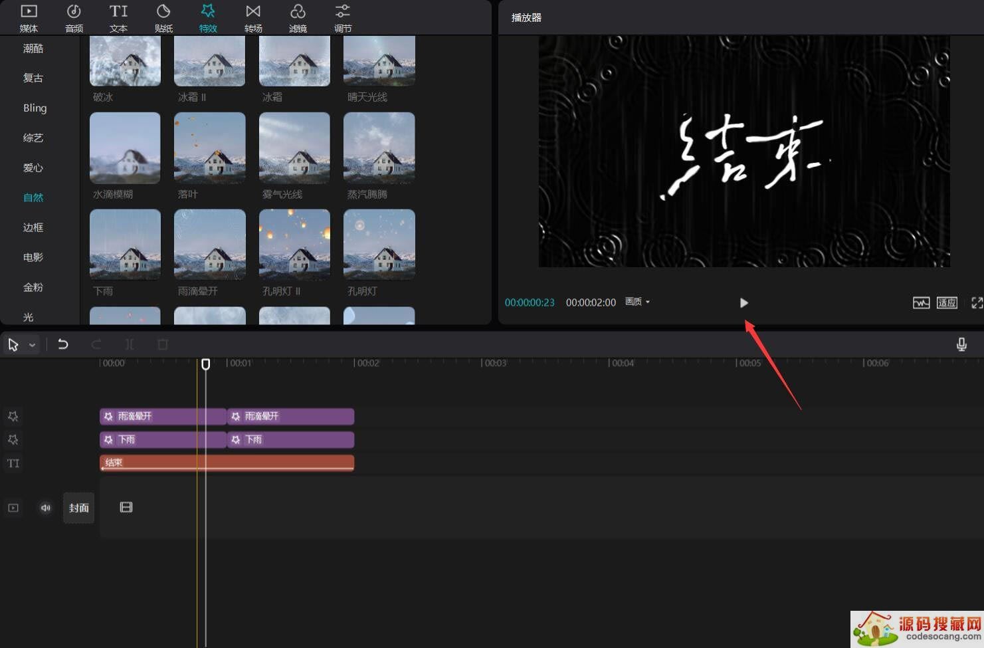The image size is (984, 648).
Task: Switch to the 转场 transitions tab
Action: [253, 18]
